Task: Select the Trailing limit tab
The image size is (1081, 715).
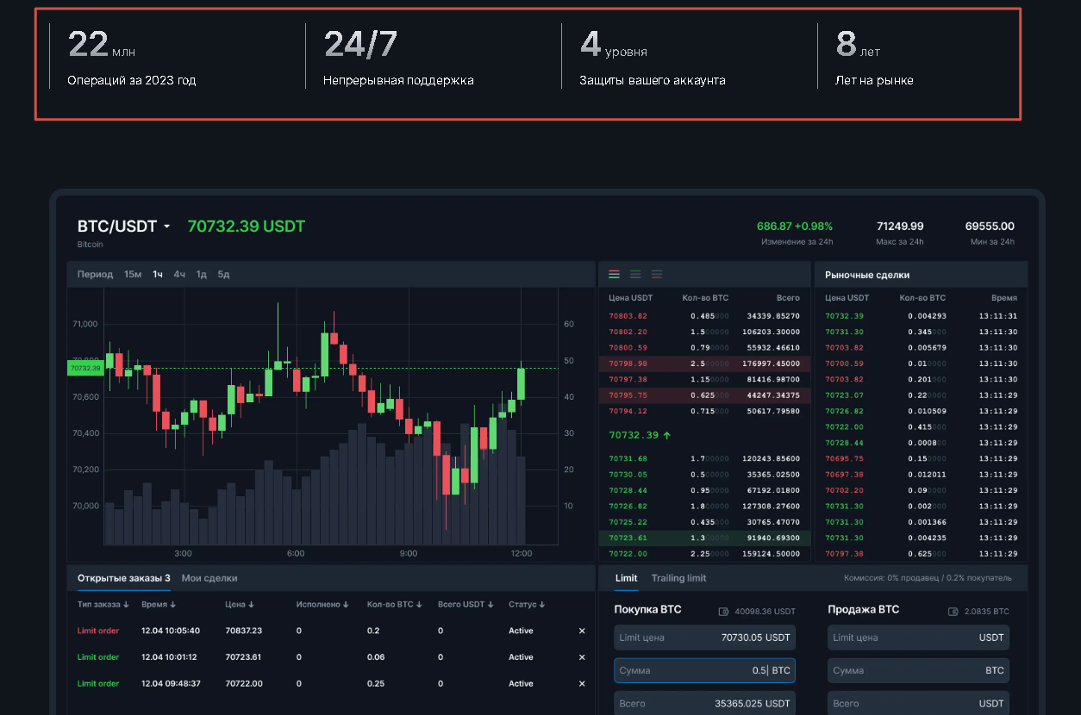Action: point(678,578)
